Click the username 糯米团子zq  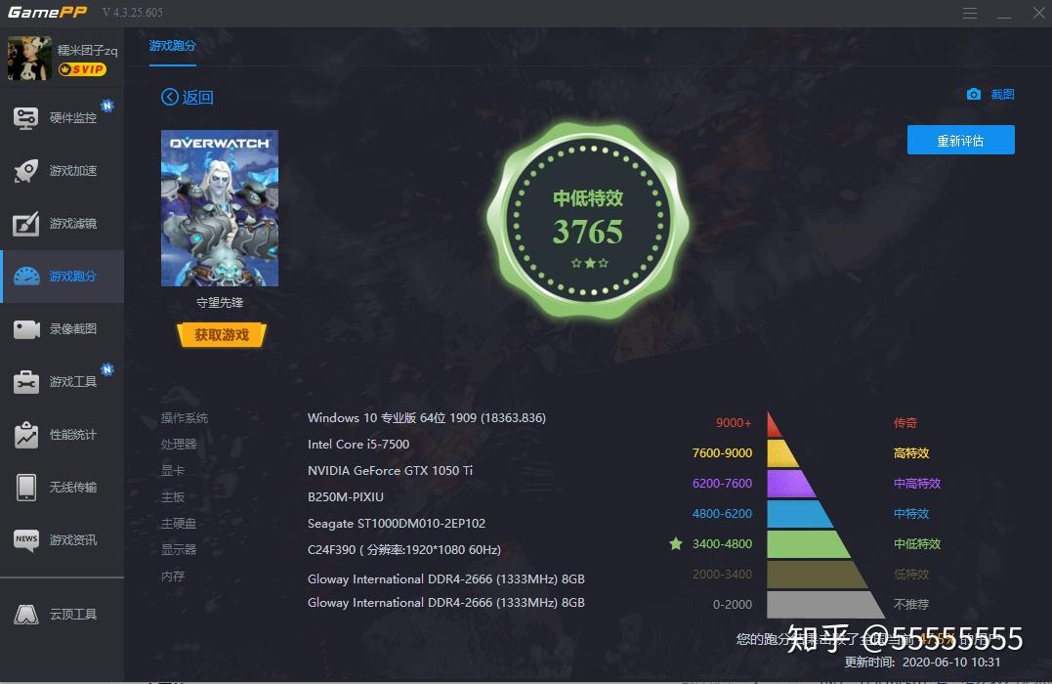(87, 51)
